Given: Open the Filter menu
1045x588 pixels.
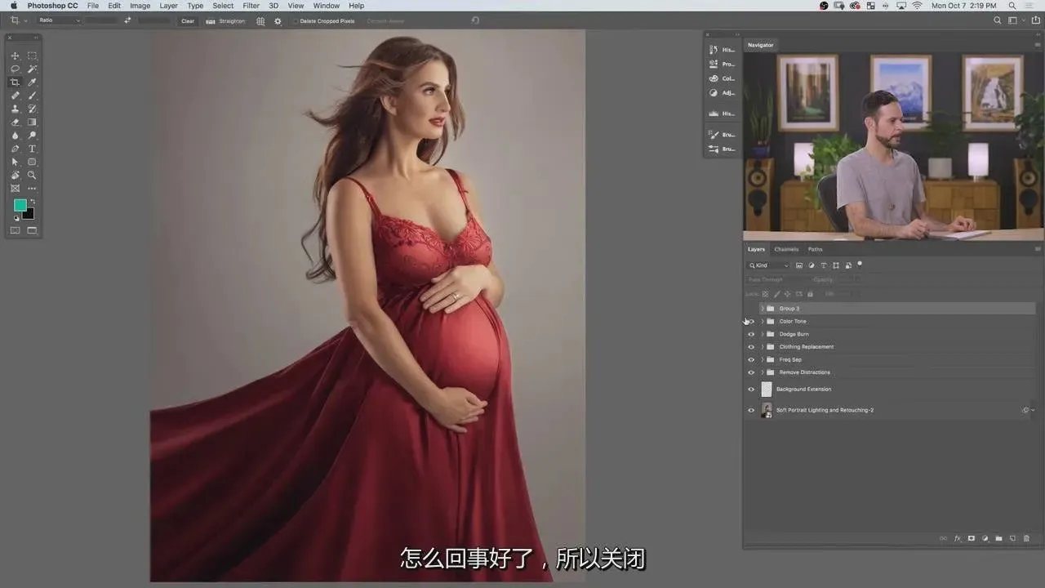Looking at the screenshot, I should pyautogui.click(x=251, y=6).
